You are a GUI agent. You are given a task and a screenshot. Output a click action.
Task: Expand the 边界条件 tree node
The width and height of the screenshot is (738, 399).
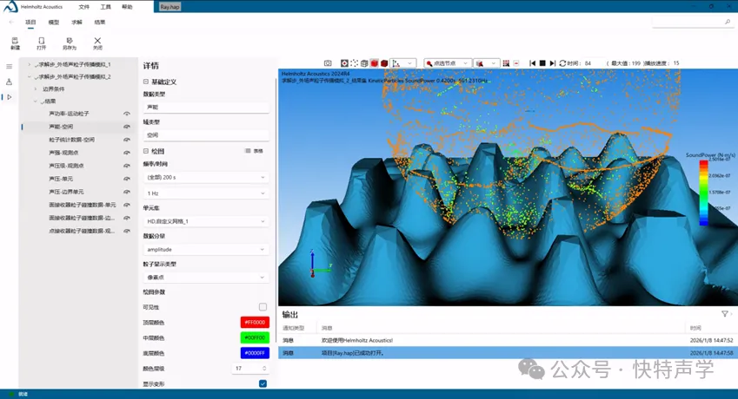coord(36,88)
